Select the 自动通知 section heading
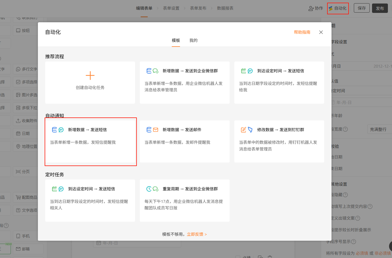This screenshot has height=258, width=392. click(55, 116)
